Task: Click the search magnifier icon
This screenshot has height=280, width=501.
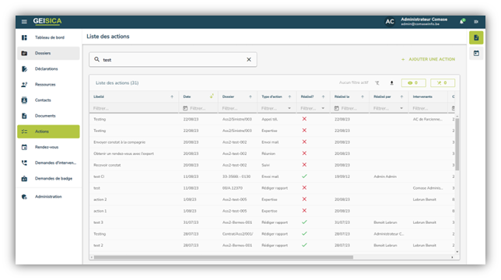Action: click(96, 59)
